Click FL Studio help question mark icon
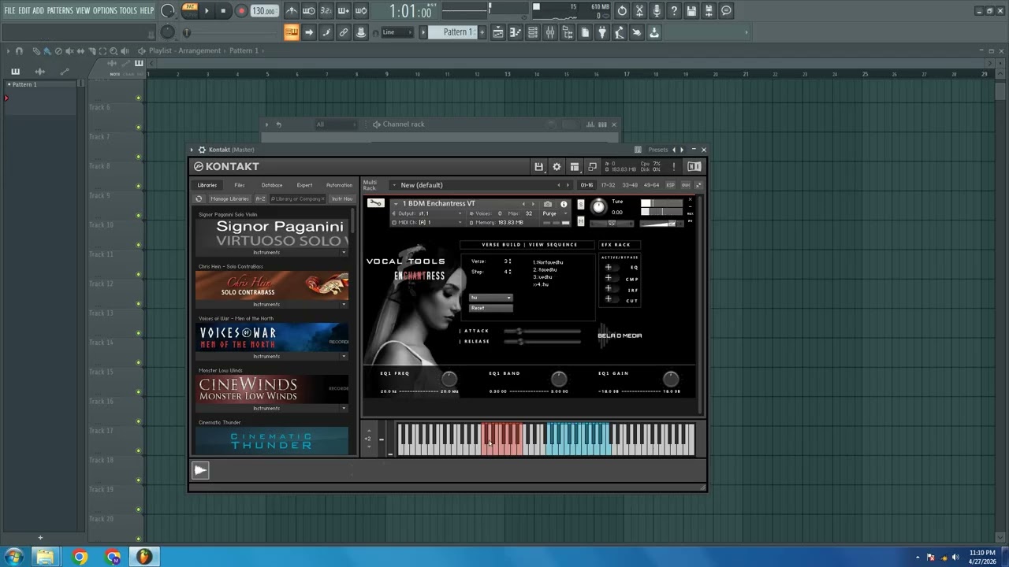Screen dimensions: 1009x567 click(674, 11)
